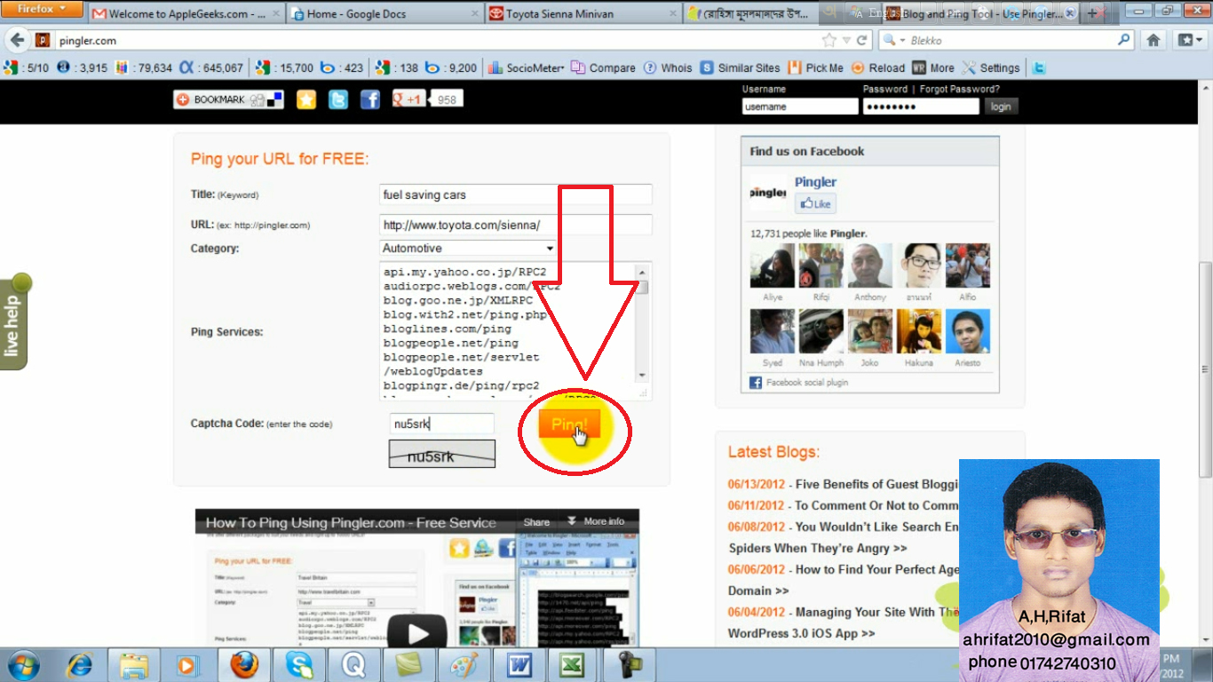Bookmark page with the address bar star

(828, 40)
